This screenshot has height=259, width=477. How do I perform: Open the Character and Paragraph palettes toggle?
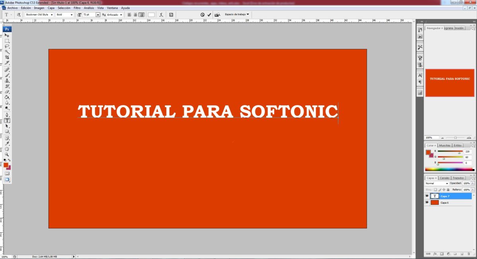[171, 14]
